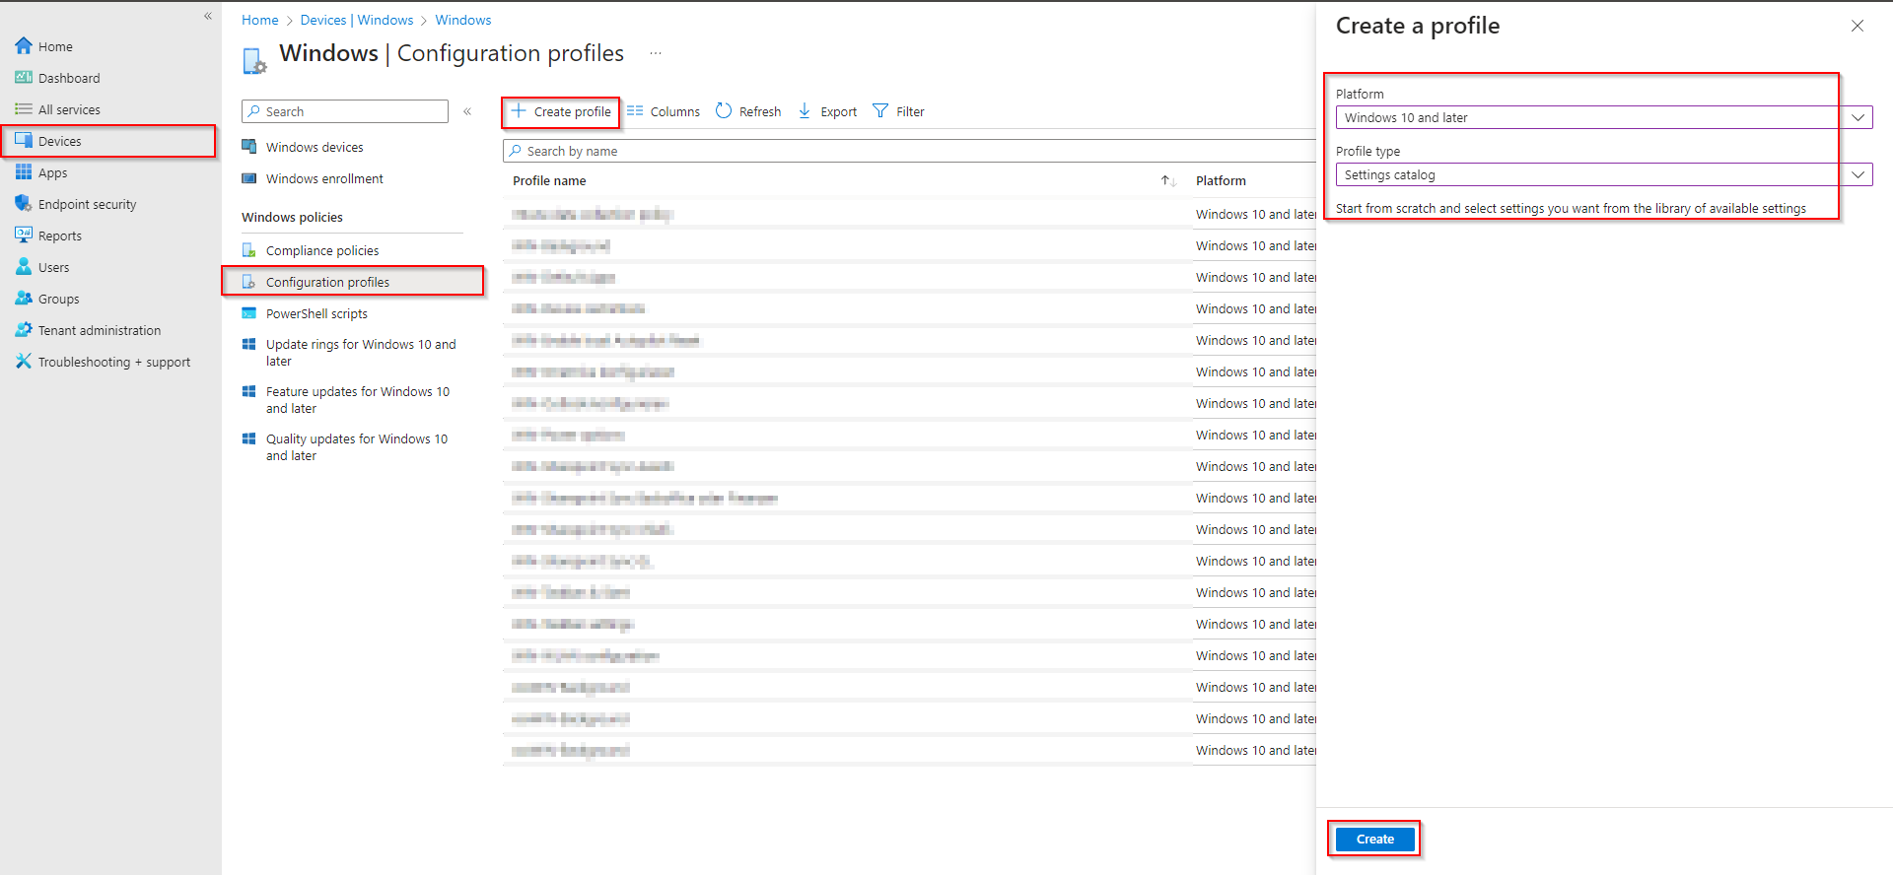The width and height of the screenshot is (1893, 875).
Task: Click the Home icon in left navigation
Action: [24, 46]
